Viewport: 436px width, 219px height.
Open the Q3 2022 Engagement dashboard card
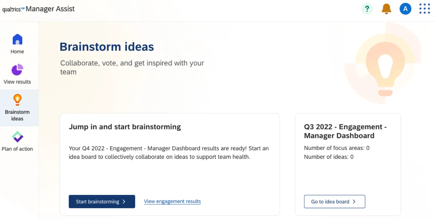[x=348, y=164]
